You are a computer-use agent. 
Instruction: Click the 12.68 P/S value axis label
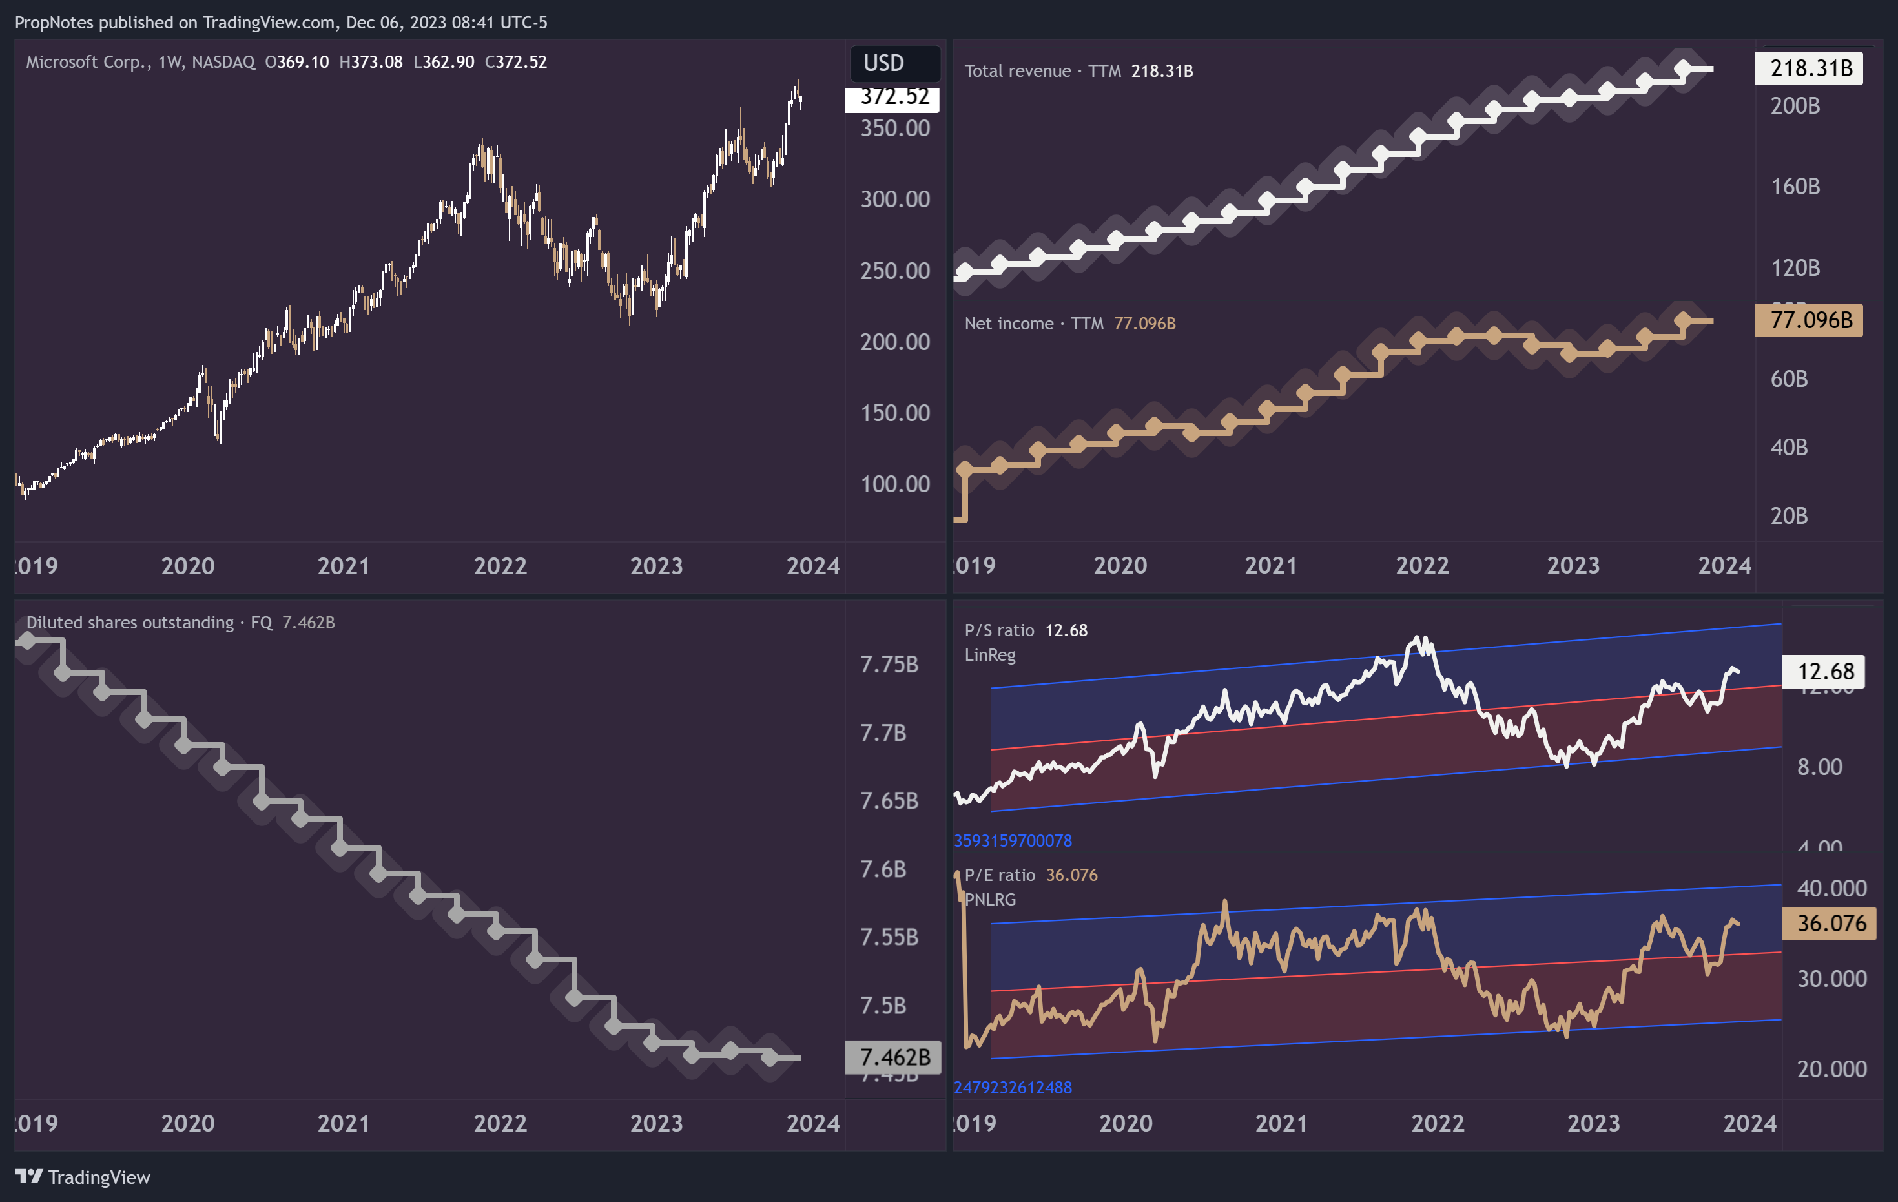[1823, 672]
